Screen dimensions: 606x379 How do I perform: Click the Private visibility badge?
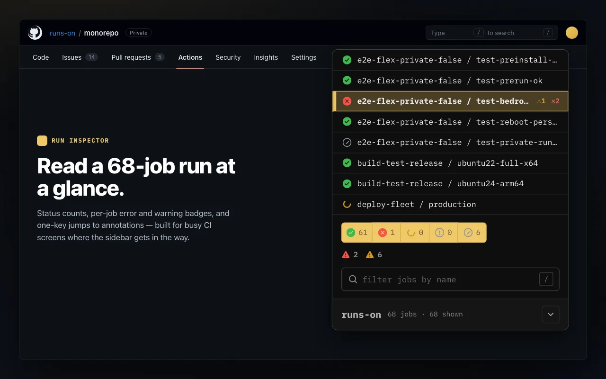point(139,33)
